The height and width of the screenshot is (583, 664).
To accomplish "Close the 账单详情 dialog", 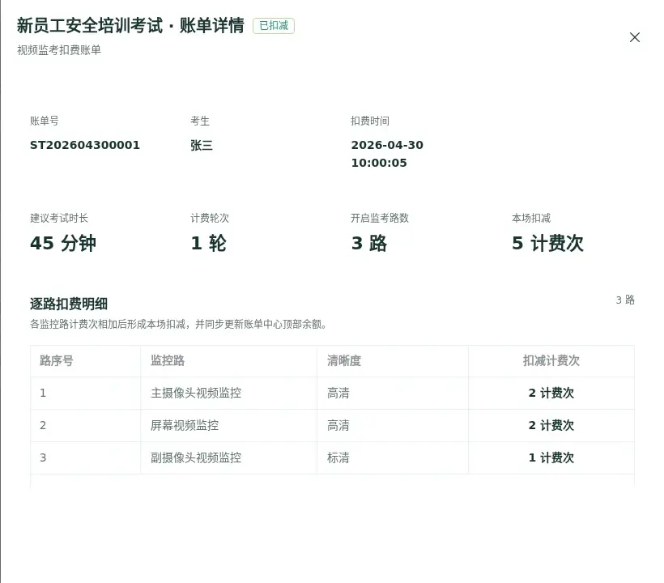I will point(634,37).
